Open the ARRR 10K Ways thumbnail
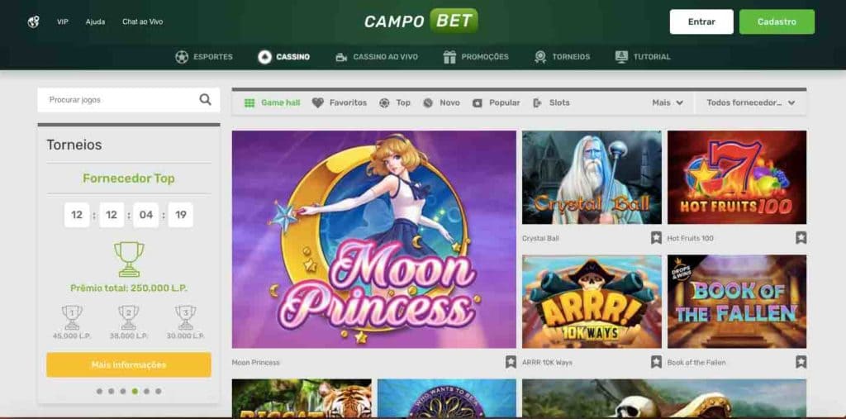This screenshot has width=846, height=419. point(592,302)
